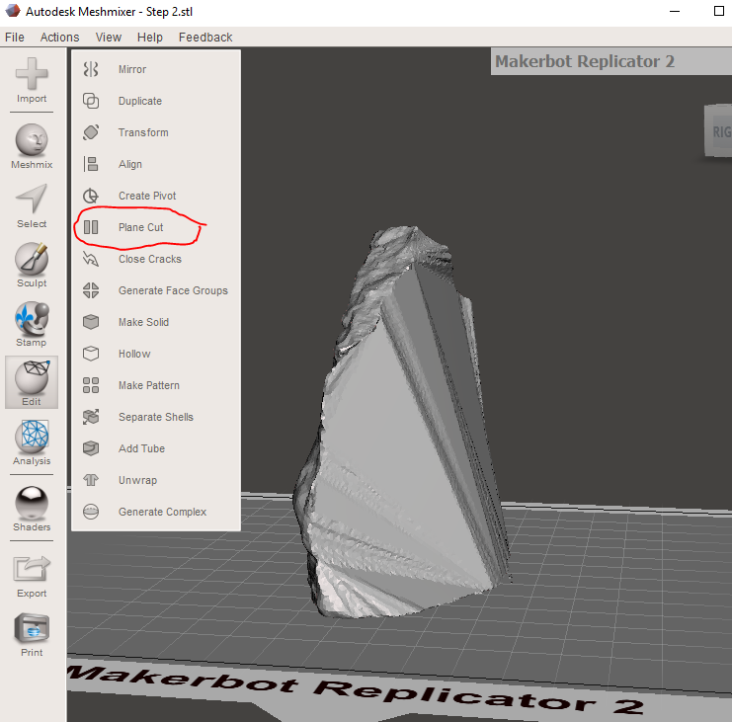The image size is (732, 722).
Task: Click Close Cracks option
Action: [156, 259]
